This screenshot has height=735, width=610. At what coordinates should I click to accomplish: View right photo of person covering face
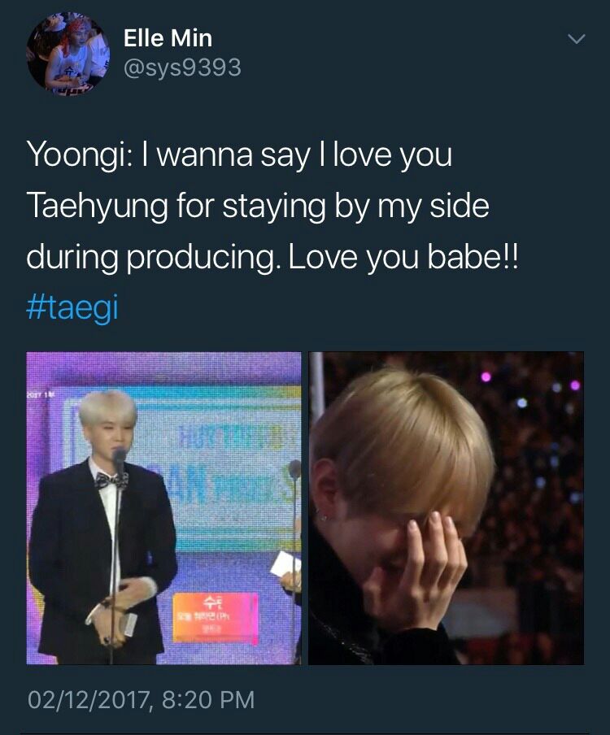tap(446, 507)
